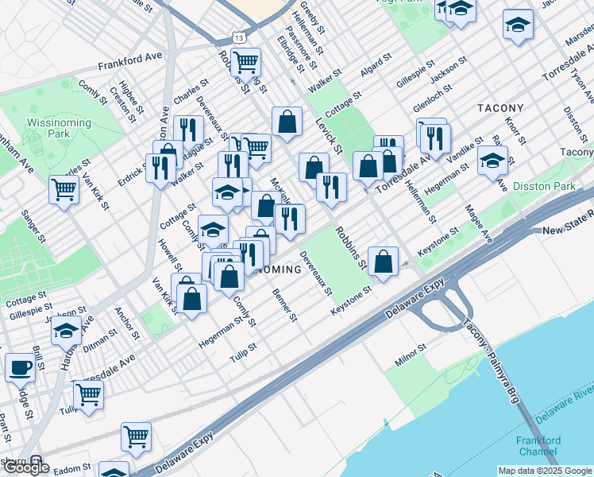Click the restaurant marker at Erdrick St and Walker St
This screenshot has width=594, height=477.
(161, 169)
